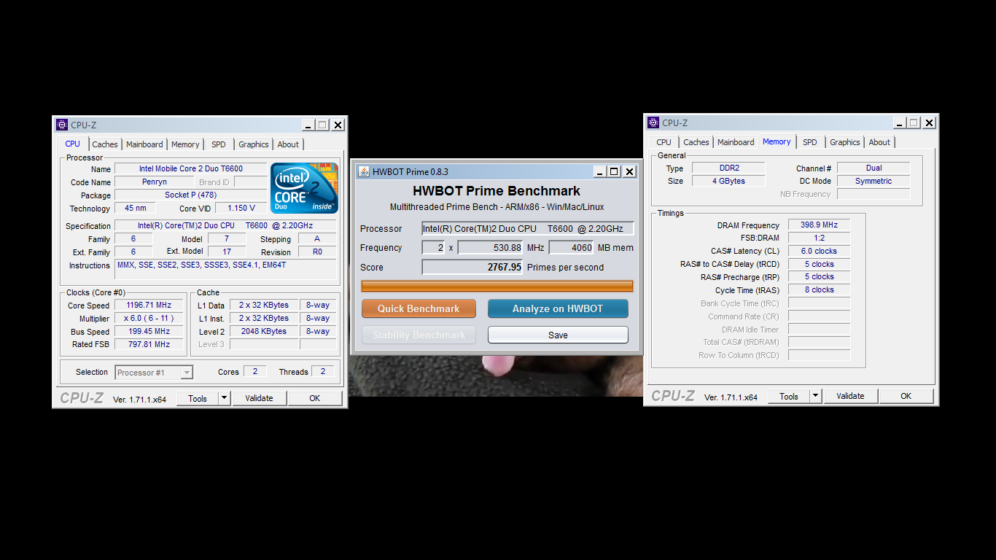The image size is (996, 560).
Task: Click the 530.88 MHz frequency field
Action: (491, 248)
